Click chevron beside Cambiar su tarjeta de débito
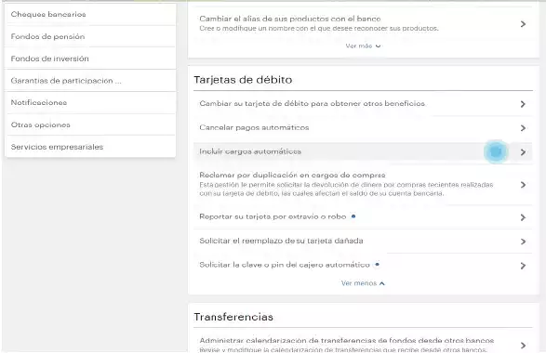This screenshot has height=353, width=546. click(523, 104)
